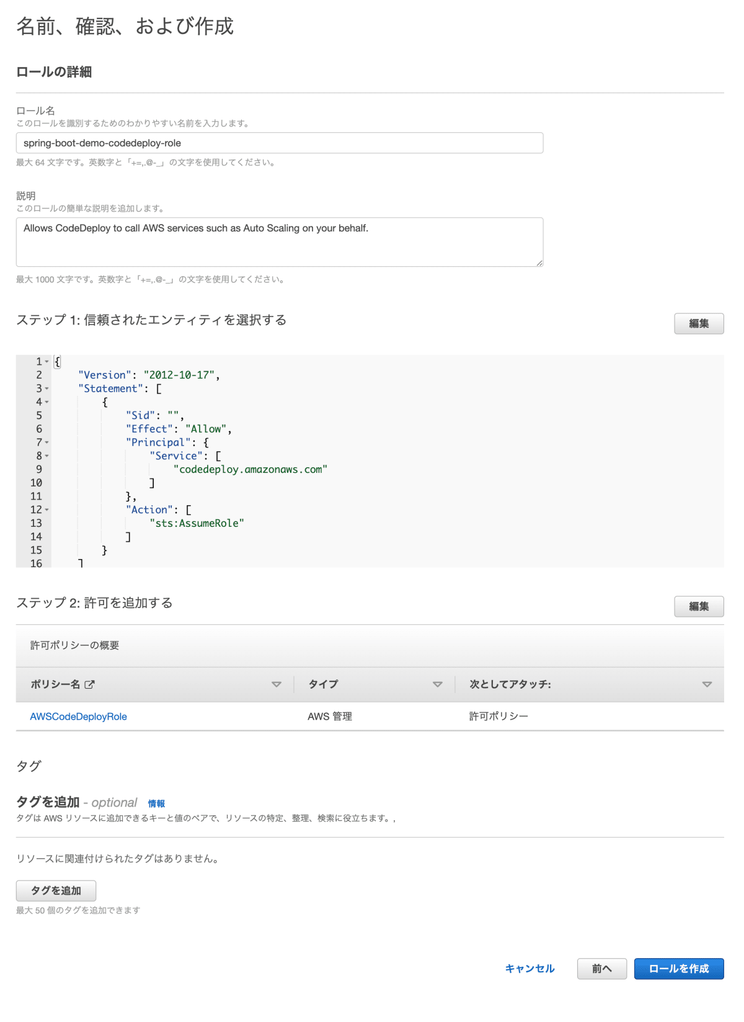
Task: Click the 許可ポリシーの概要 heading
Action: tap(74, 645)
